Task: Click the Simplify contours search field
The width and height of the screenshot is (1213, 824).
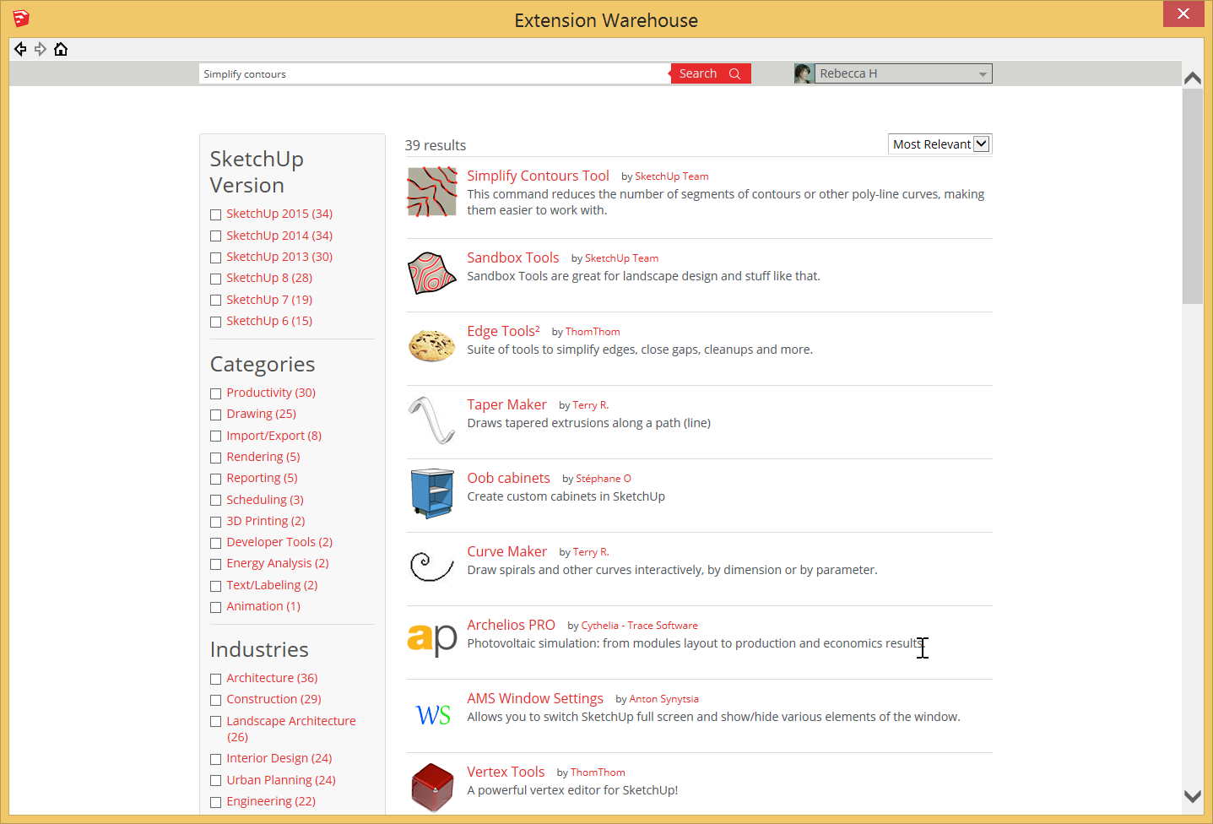Action: [435, 73]
